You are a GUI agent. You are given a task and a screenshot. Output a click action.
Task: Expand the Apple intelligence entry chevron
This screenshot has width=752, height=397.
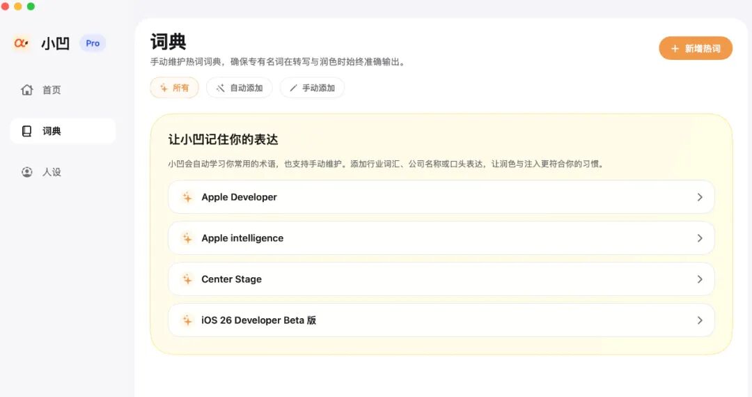(700, 238)
